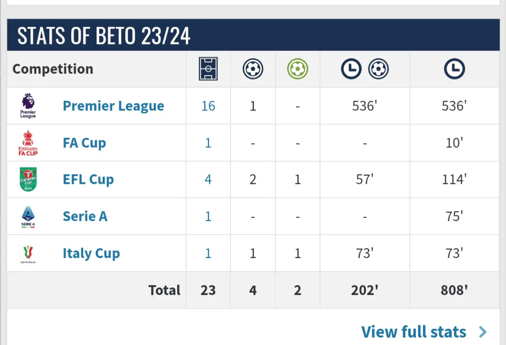The image size is (506, 345).
Task: Click the clock beside the ball minutes-per-goal icon
Action: [x=351, y=69]
